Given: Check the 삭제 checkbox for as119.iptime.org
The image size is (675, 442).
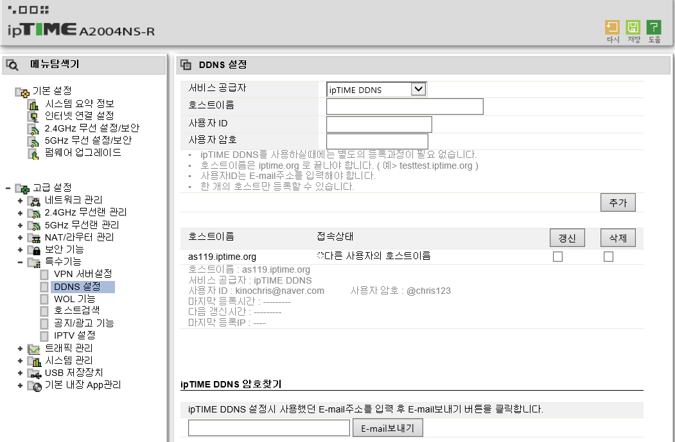Looking at the screenshot, I should 608,257.
